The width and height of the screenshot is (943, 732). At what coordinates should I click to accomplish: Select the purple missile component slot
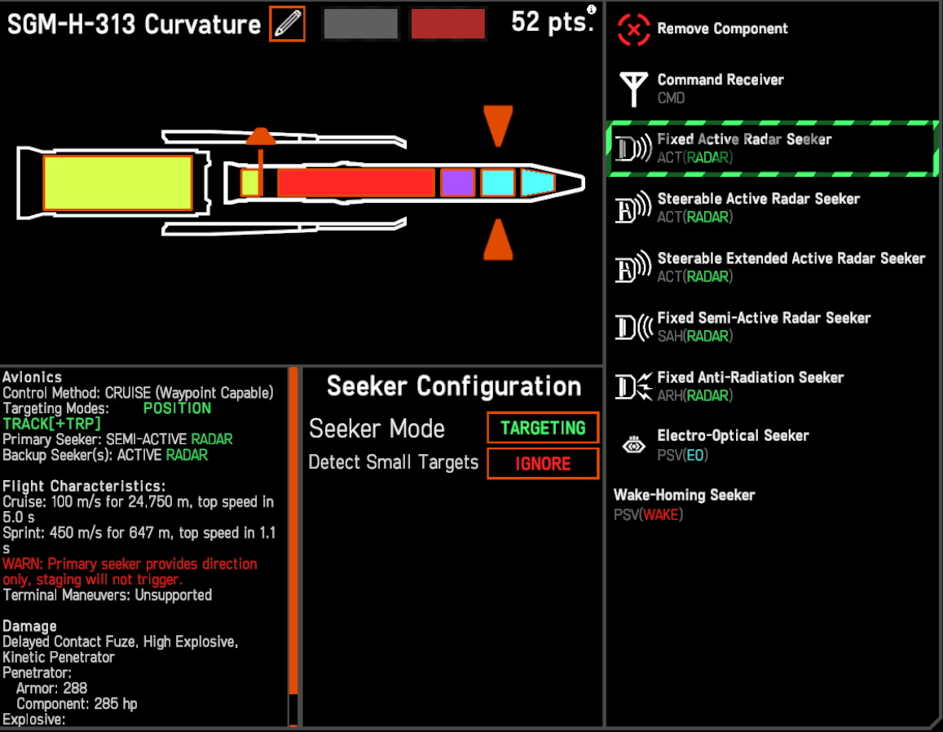coord(458,183)
